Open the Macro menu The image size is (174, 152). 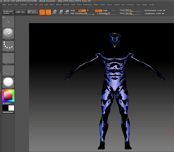(x=52, y=5)
